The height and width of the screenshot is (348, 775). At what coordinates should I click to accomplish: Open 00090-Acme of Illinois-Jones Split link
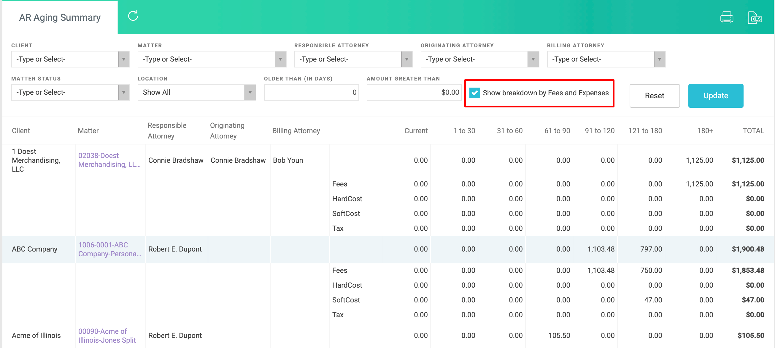click(x=107, y=335)
